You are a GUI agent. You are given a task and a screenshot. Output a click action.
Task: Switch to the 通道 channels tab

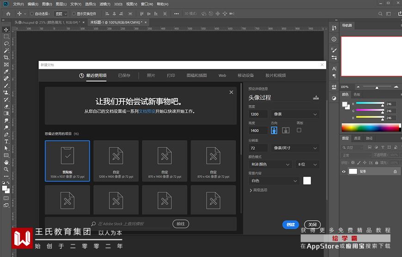click(x=357, y=138)
